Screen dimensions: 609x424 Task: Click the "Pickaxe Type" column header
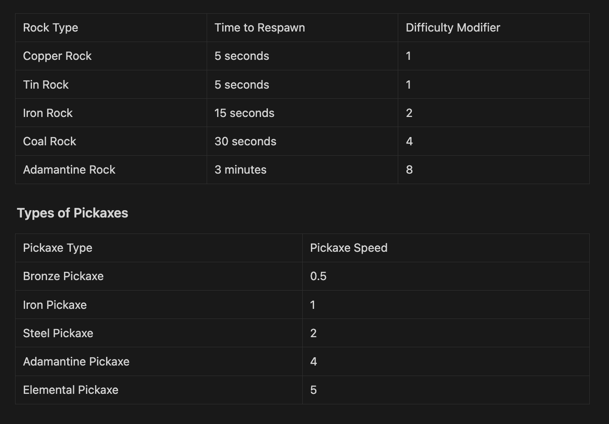point(58,248)
